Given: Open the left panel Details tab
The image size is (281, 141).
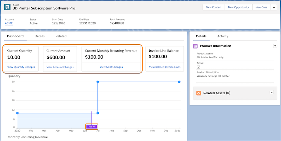Looking at the screenshot, I should pos(39,36).
